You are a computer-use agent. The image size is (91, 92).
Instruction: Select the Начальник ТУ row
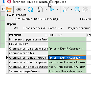[x=28, y=44]
